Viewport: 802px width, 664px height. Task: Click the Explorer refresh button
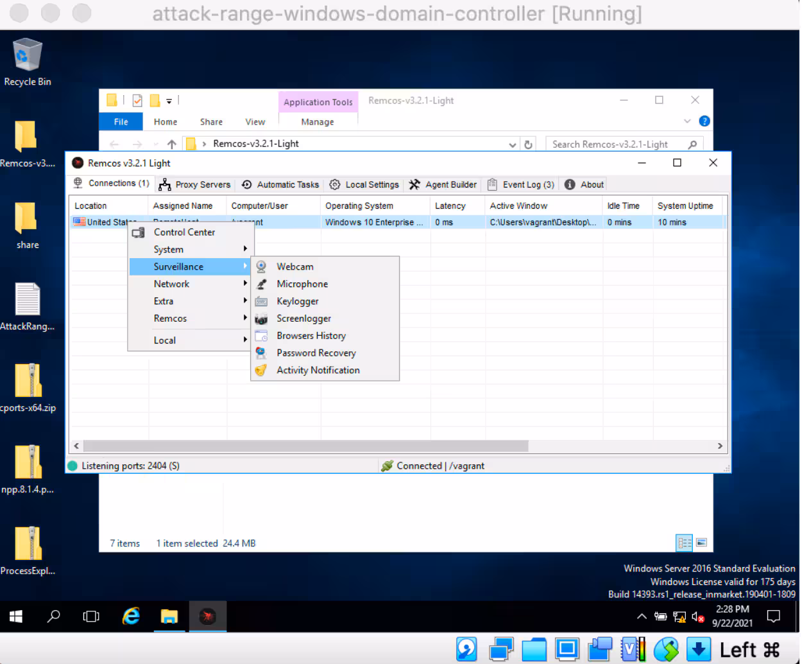click(x=528, y=144)
